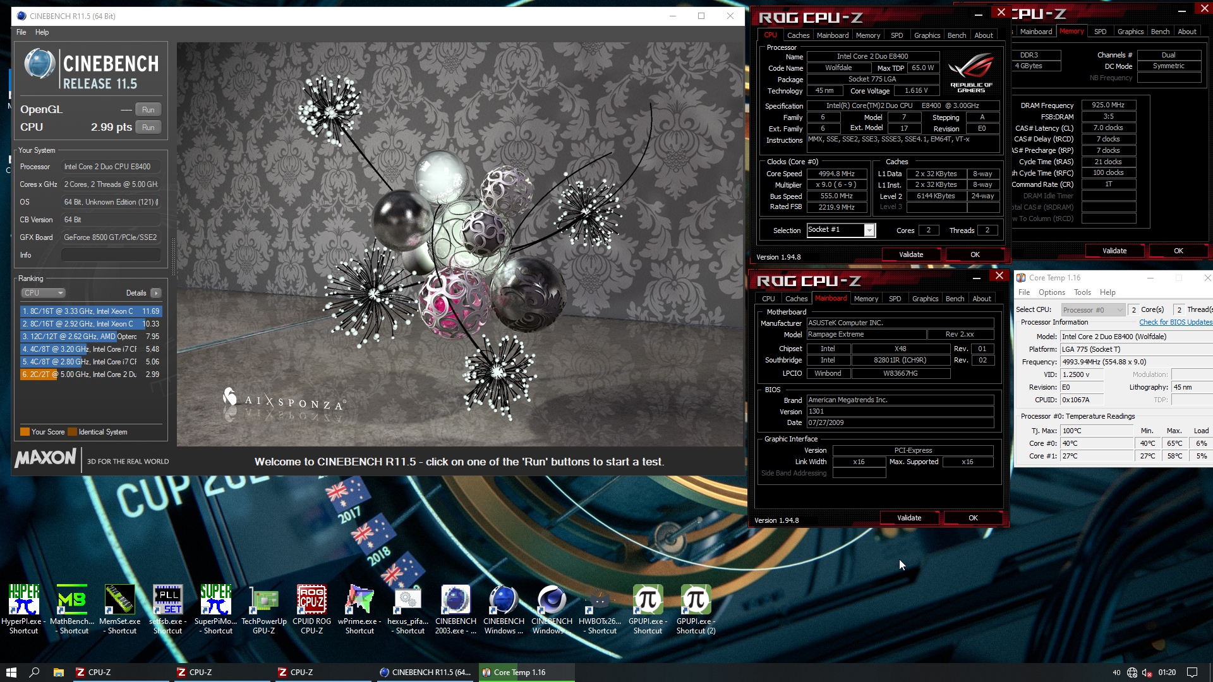Open Cinebench Help menu

(x=42, y=32)
